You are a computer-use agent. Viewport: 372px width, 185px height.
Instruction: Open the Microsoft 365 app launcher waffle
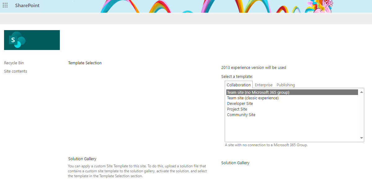coord(5,5)
